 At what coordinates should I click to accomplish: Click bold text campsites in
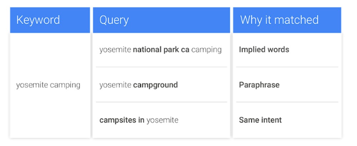(x=122, y=120)
